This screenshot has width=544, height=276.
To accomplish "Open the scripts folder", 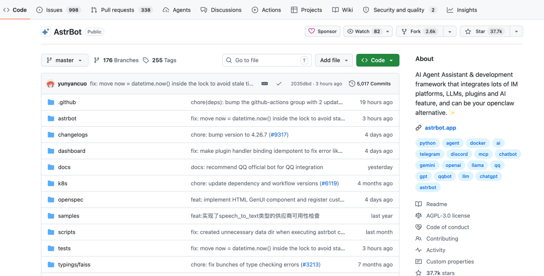I will click(66, 232).
